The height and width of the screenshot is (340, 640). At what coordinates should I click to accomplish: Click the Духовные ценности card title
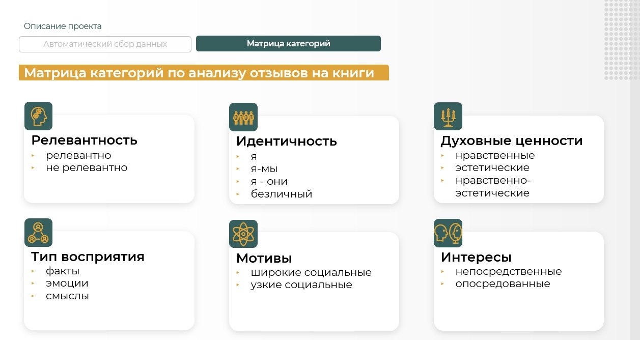(x=512, y=140)
